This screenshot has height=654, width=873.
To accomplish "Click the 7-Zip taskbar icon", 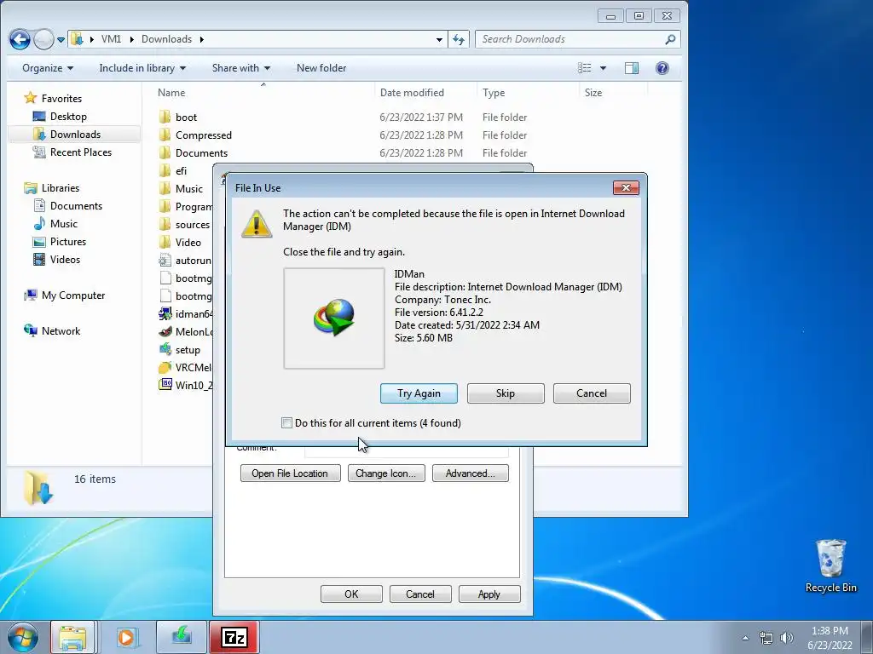I will point(234,637).
